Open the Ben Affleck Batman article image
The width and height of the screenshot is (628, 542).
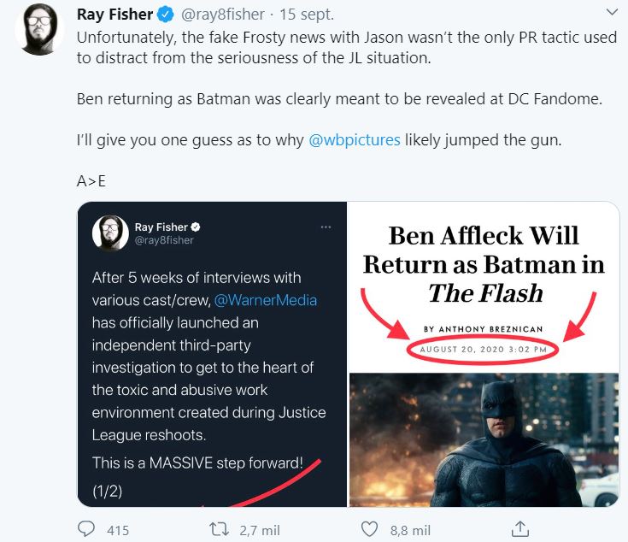pyautogui.click(x=484, y=354)
